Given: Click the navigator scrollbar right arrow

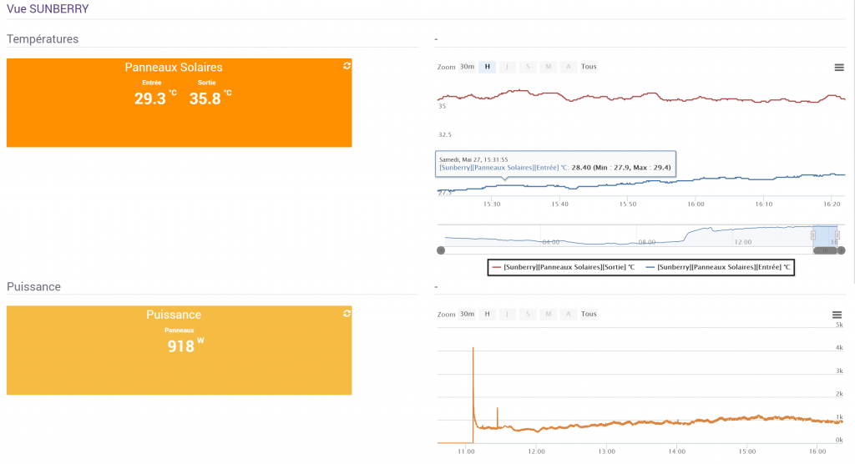Looking at the screenshot, I should [842, 251].
